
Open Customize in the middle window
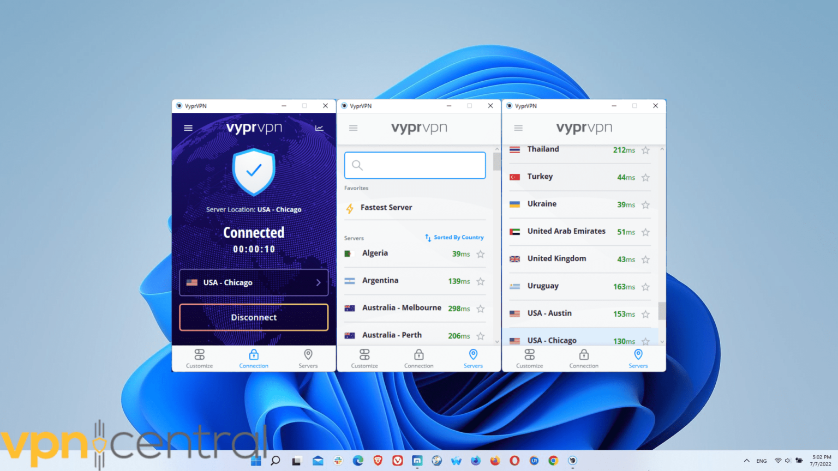(364, 358)
